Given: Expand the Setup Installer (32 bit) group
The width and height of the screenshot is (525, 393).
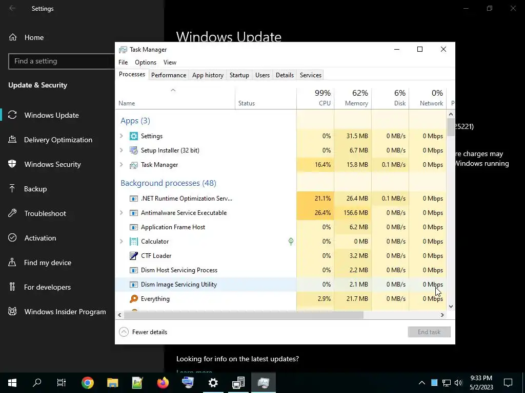Looking at the screenshot, I should click(x=122, y=150).
